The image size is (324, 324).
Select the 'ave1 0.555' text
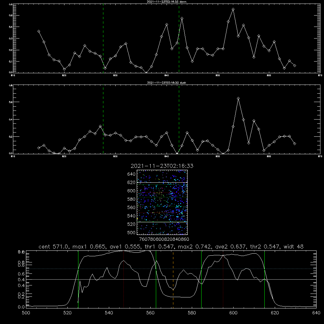(125, 247)
